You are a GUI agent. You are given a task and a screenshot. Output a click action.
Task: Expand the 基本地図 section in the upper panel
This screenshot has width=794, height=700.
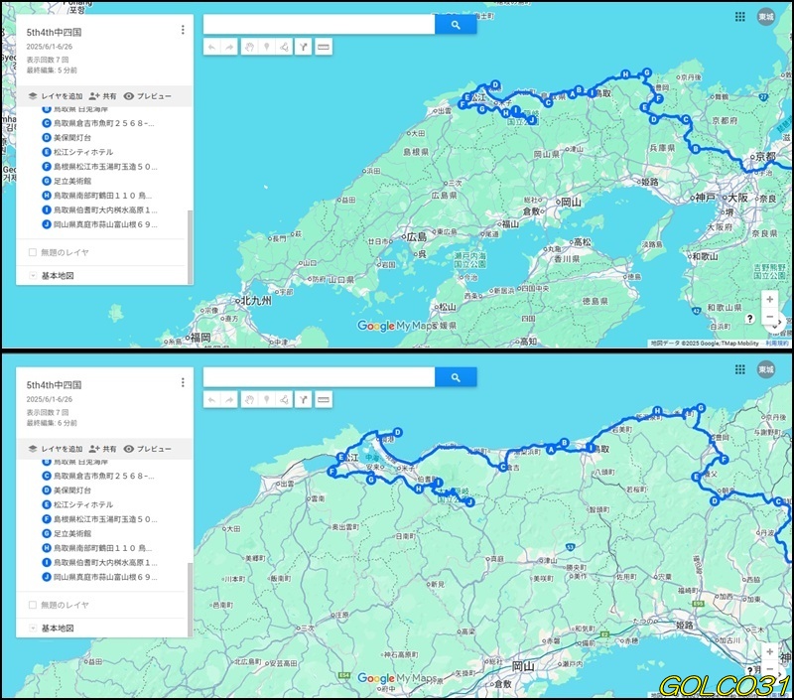[33, 275]
